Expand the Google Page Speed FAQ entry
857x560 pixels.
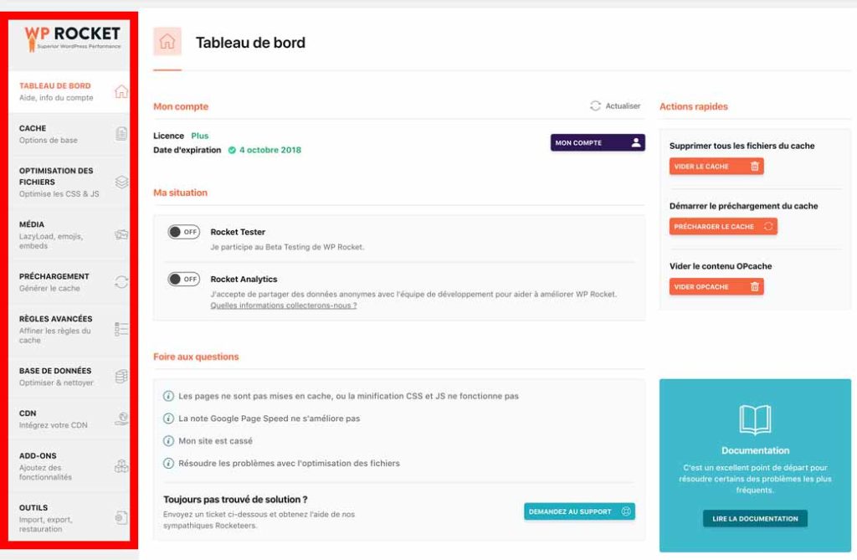click(x=269, y=419)
